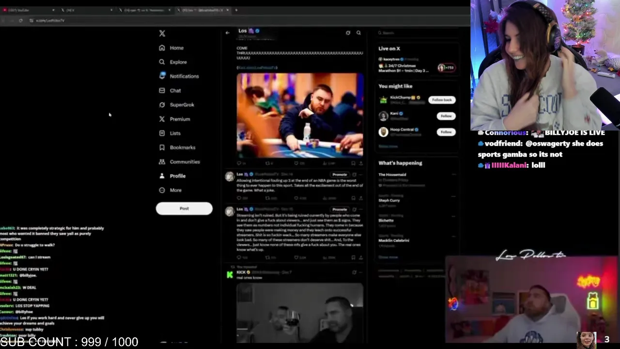Reply to the NBA fouling post
Screen dimensions: 620x349
tap(239, 198)
